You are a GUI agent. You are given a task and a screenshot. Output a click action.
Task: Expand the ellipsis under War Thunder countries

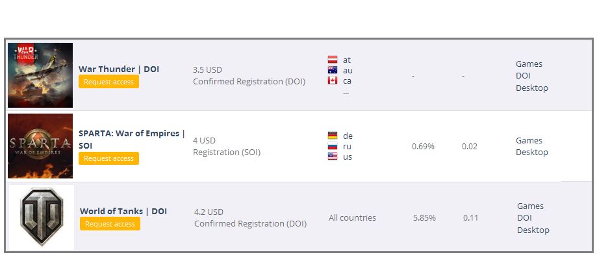pyautogui.click(x=346, y=92)
